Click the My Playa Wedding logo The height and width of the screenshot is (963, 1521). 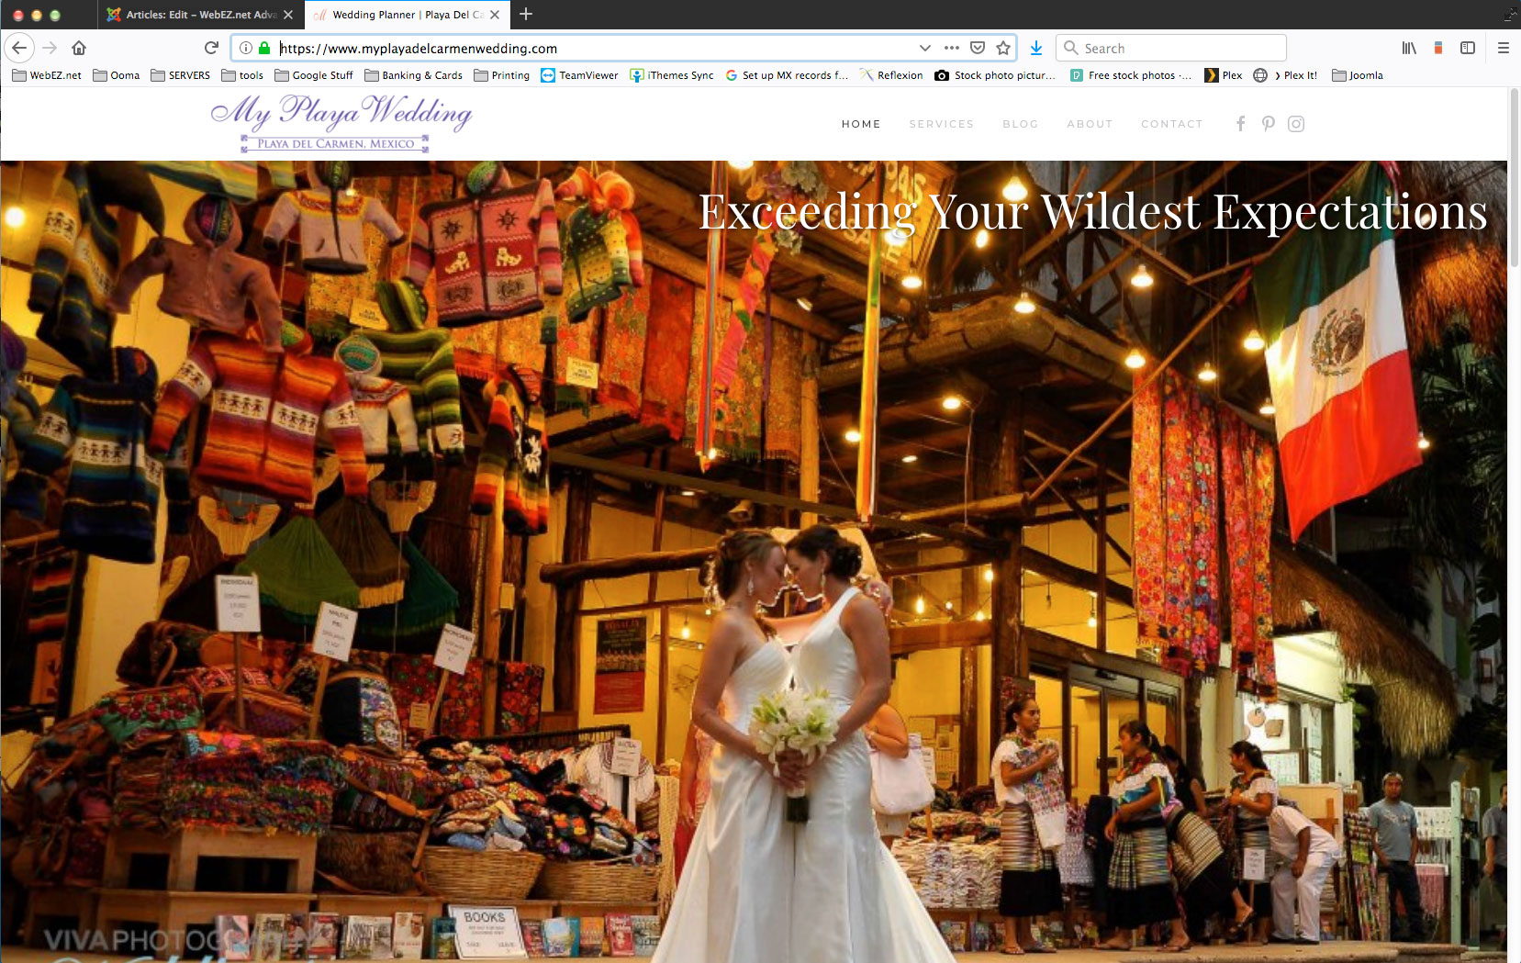341,123
